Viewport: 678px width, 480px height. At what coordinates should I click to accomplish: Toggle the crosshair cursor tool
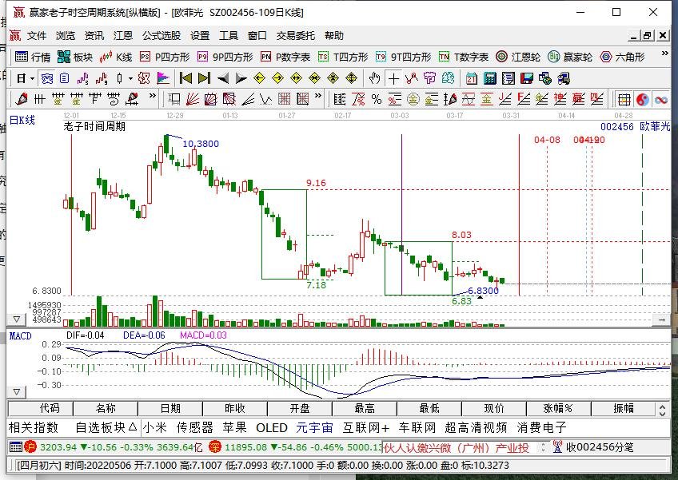coord(393,78)
